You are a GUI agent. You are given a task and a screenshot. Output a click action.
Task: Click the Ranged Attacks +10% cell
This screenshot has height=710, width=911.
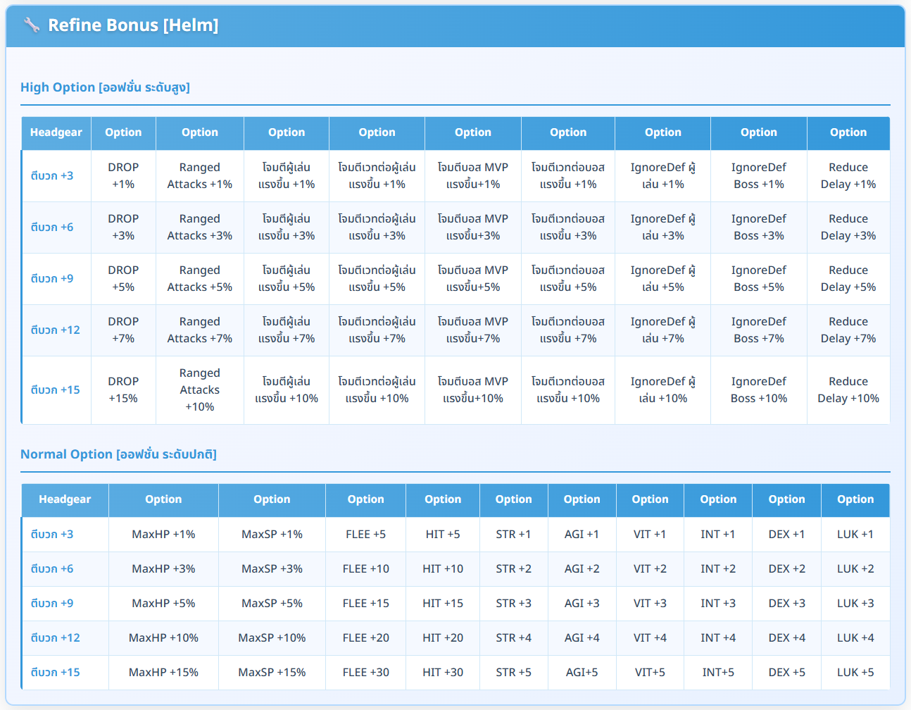click(x=200, y=390)
